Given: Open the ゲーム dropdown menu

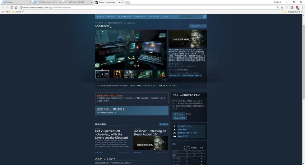Looking at the screenshot, I should coord(111,16).
